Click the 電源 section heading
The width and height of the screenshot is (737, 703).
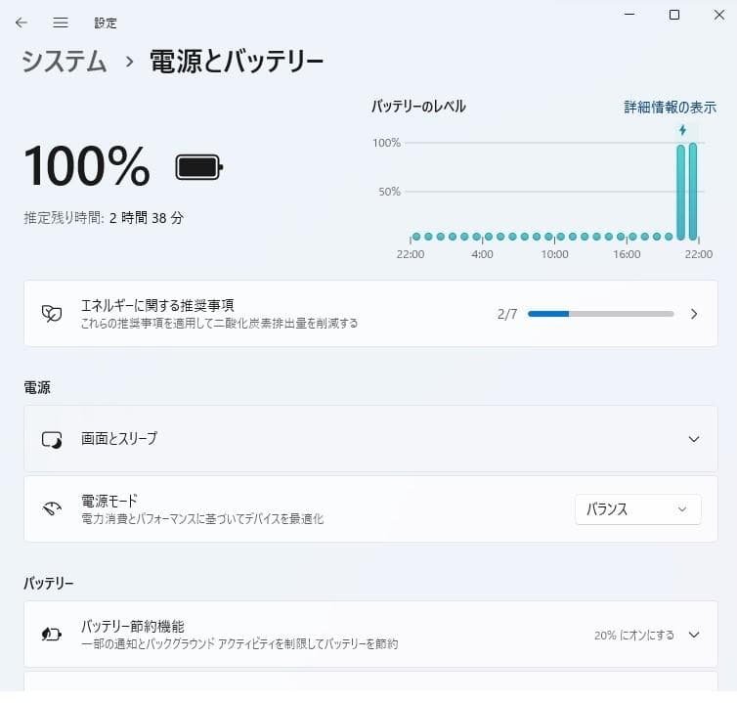[37, 388]
